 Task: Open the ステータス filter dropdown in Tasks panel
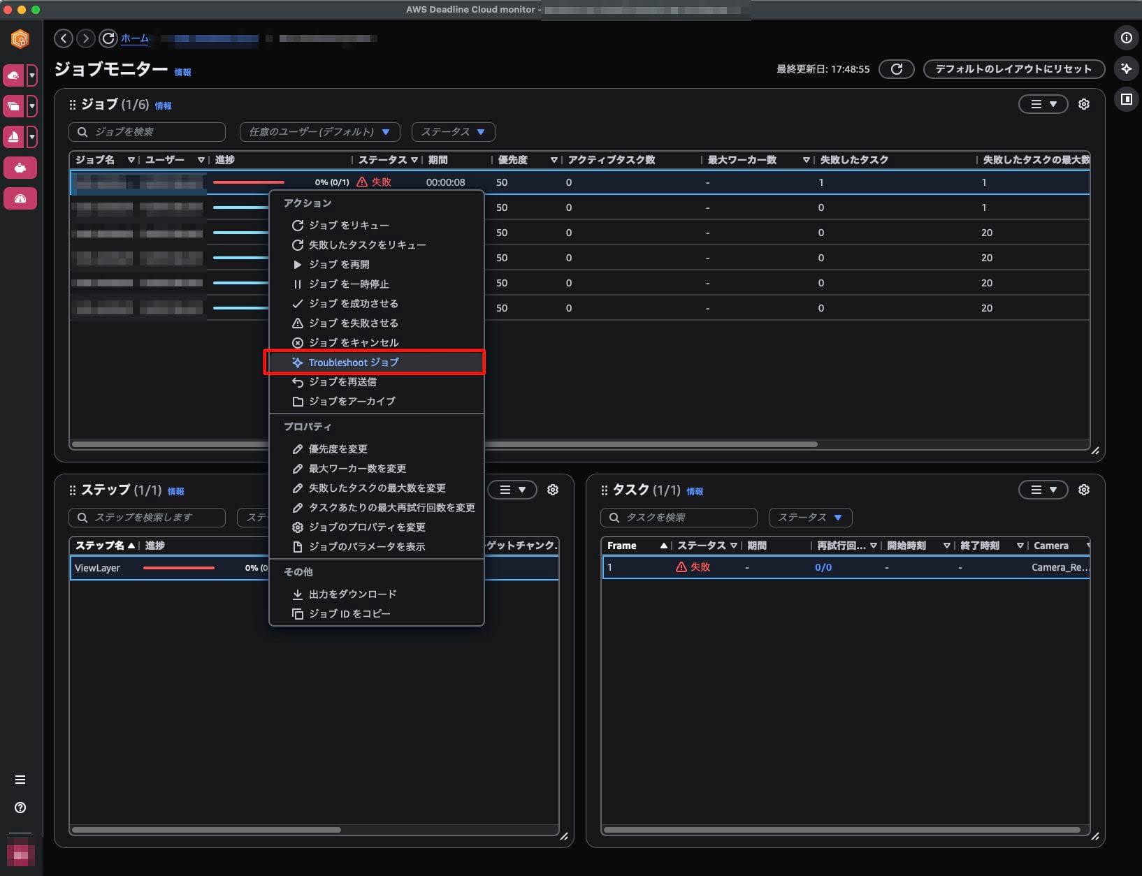click(809, 518)
